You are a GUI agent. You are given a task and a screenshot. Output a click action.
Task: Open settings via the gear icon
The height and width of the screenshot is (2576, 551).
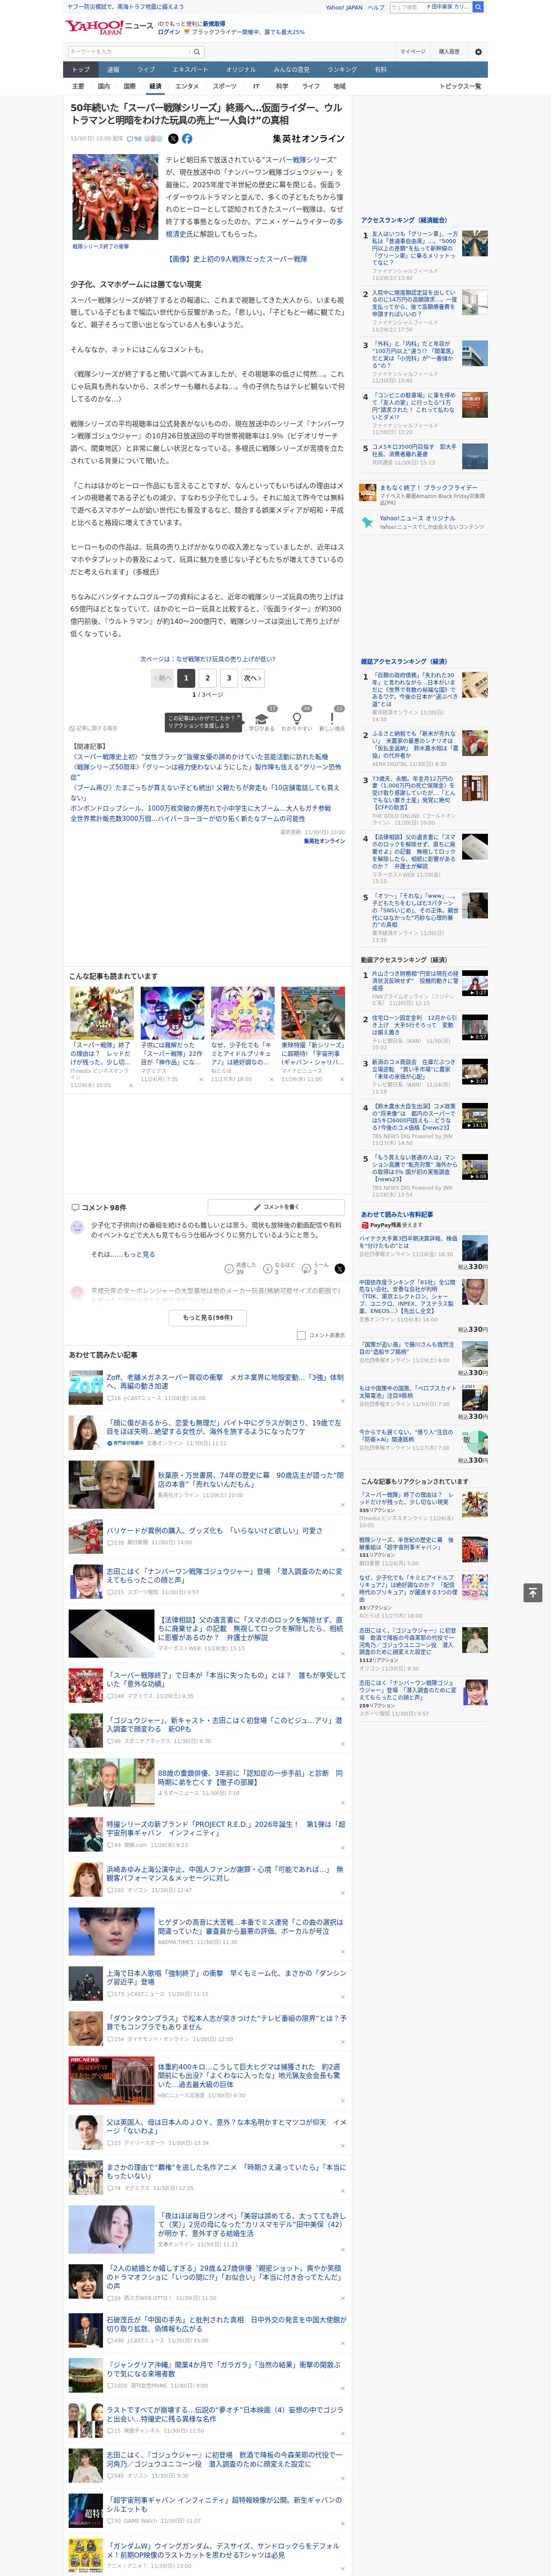pyautogui.click(x=477, y=52)
